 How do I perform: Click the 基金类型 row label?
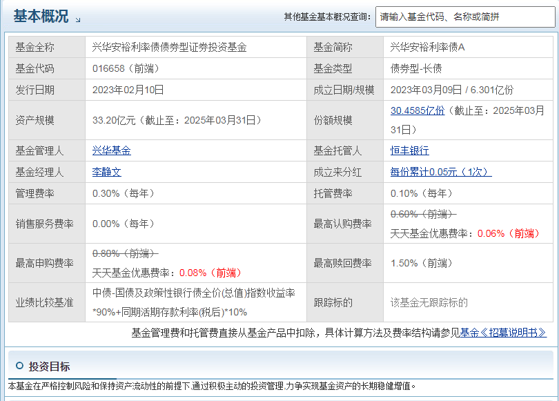333,68
